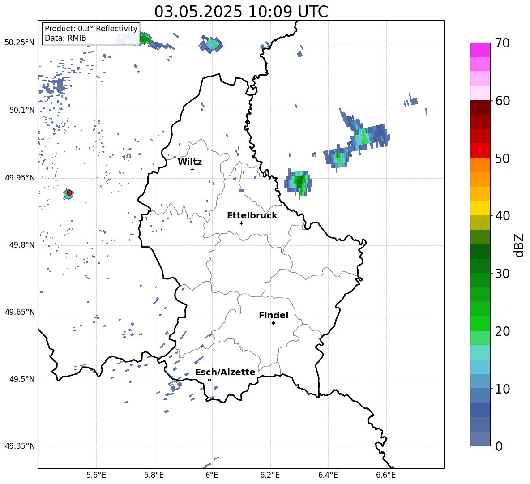Image resolution: width=530 pixels, height=484 pixels.
Task: Click the red radar site marker dot
Action: [69, 193]
